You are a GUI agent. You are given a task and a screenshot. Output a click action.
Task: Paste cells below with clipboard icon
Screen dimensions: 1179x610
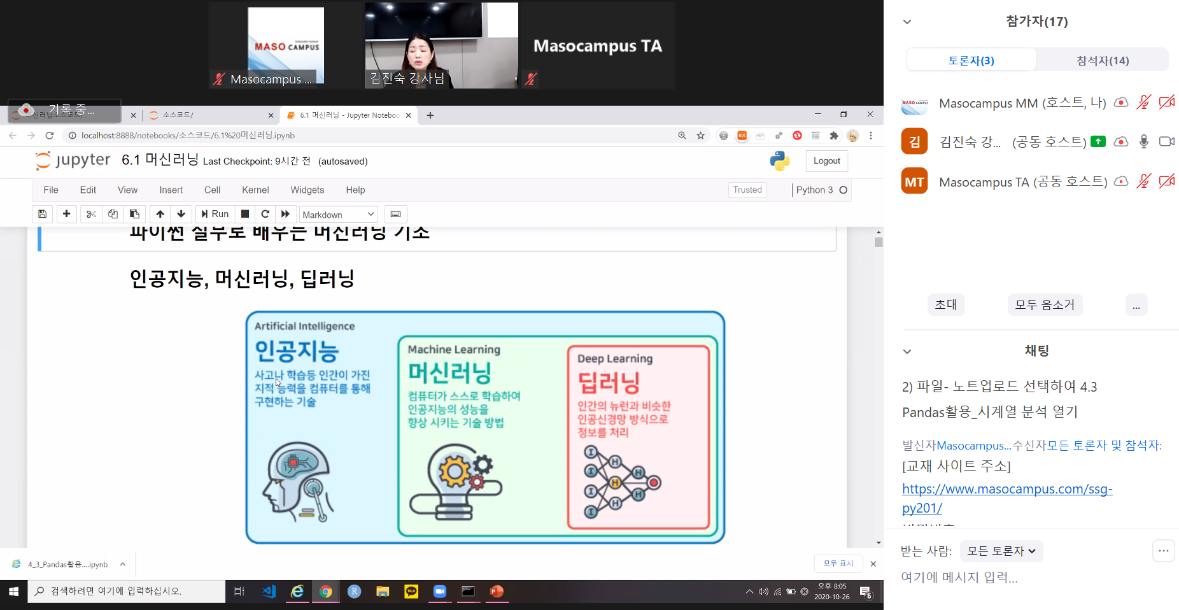click(134, 214)
